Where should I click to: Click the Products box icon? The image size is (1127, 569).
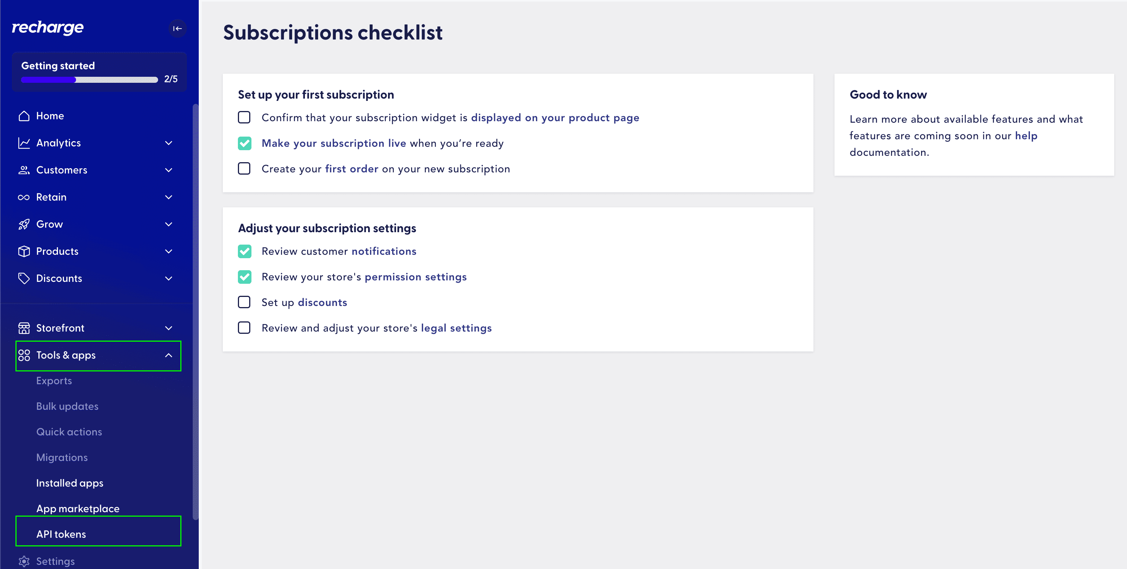tap(24, 251)
